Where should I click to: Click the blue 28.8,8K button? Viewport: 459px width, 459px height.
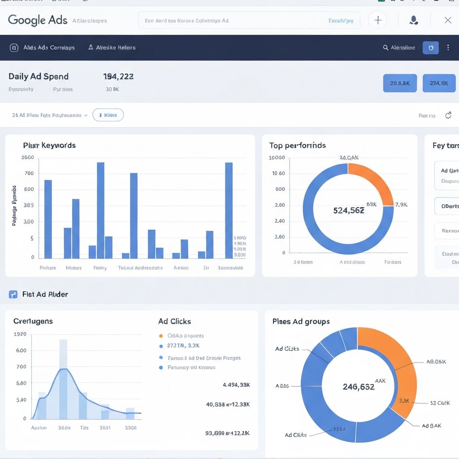pos(400,83)
